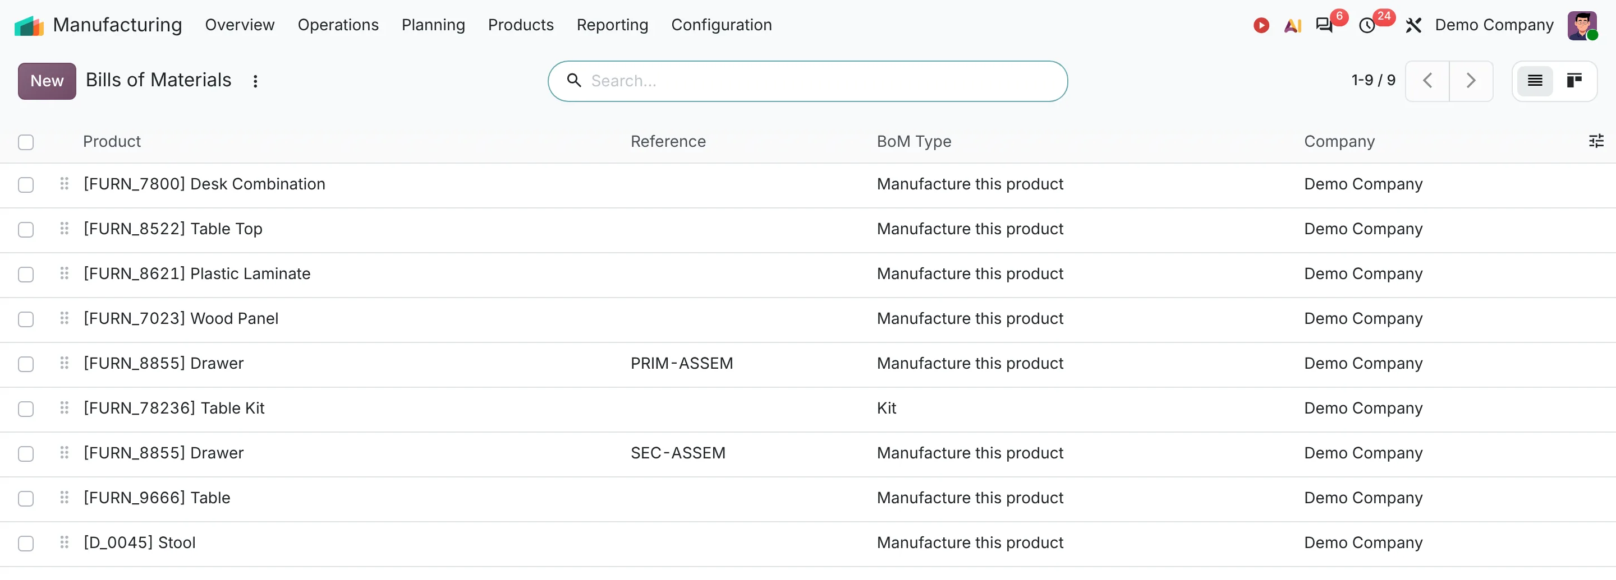The height and width of the screenshot is (580, 1616).
Task: Click the Kit BoM type cell
Action: [x=886, y=408]
